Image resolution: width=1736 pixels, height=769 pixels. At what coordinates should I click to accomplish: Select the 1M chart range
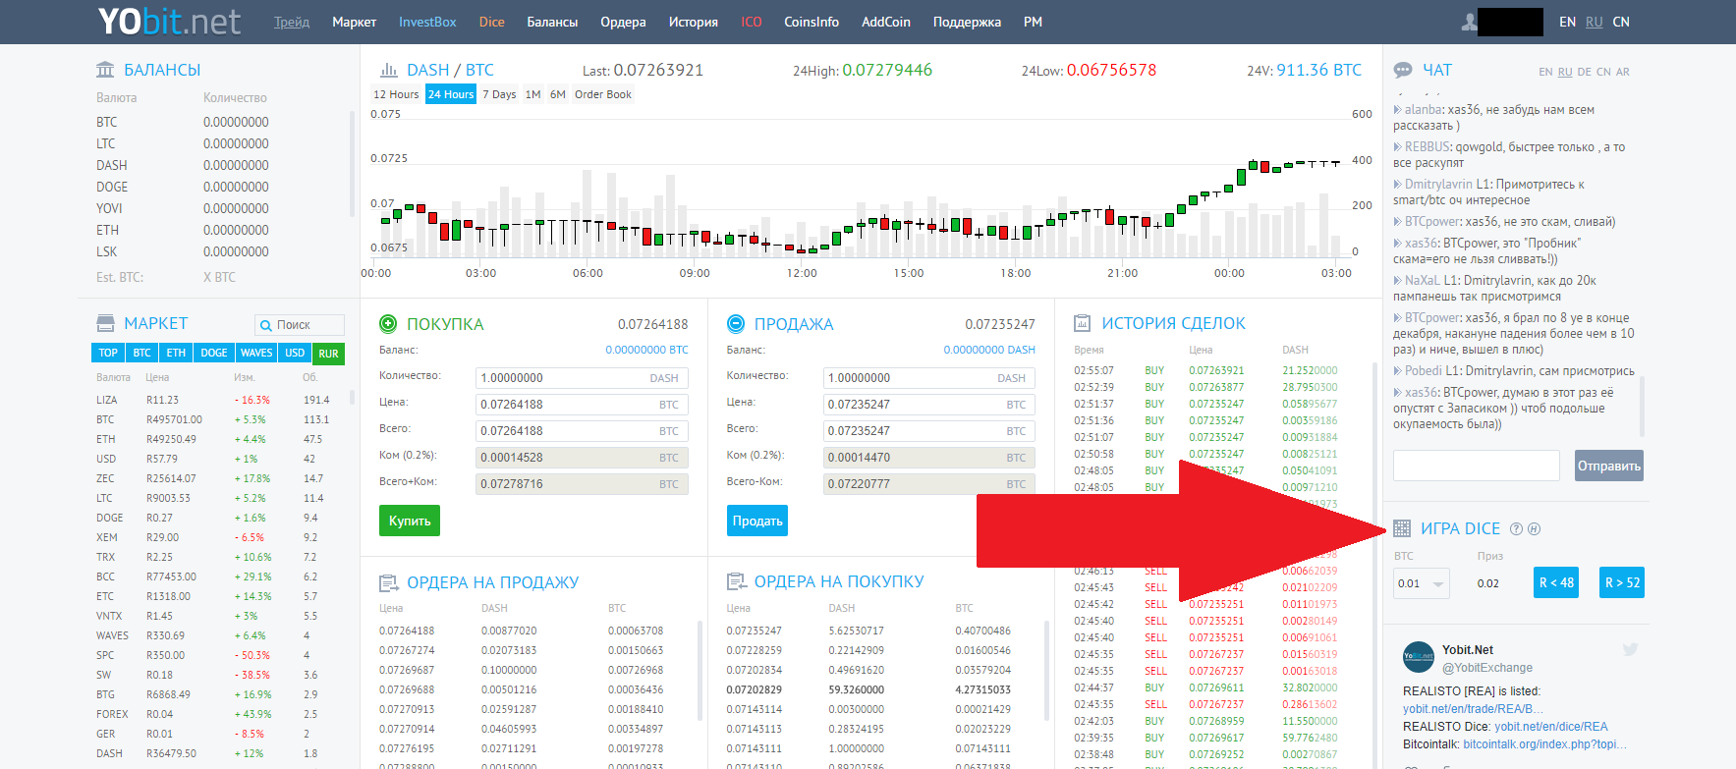pyautogui.click(x=532, y=94)
